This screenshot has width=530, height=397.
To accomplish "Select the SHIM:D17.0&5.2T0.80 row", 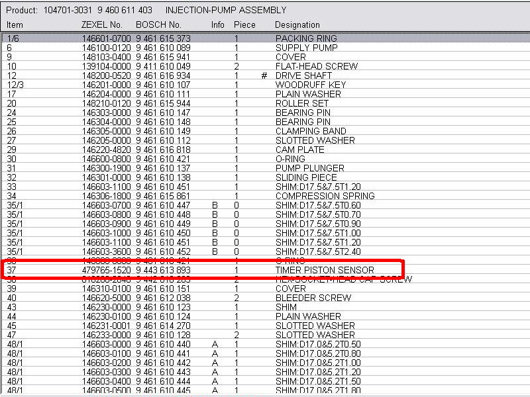I will click(266, 353).
